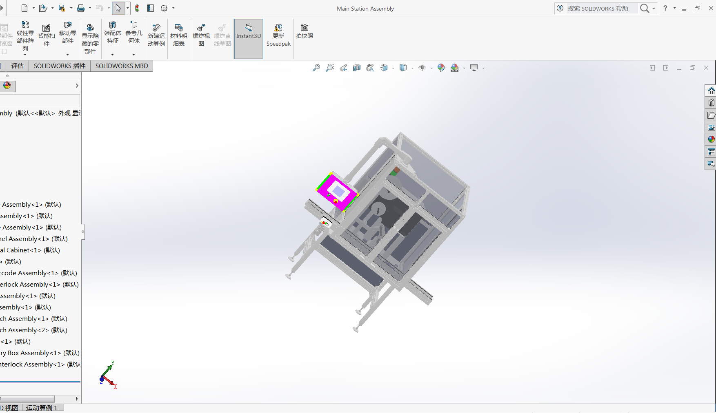
Task: Insert Bill of Materials (材料明细表)
Action: click(179, 35)
